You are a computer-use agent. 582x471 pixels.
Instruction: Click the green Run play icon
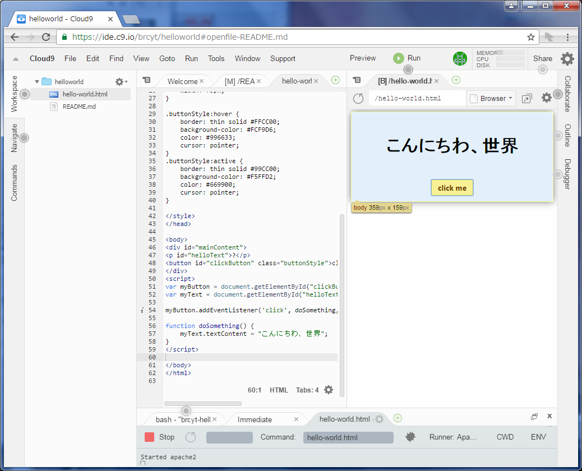[398, 58]
